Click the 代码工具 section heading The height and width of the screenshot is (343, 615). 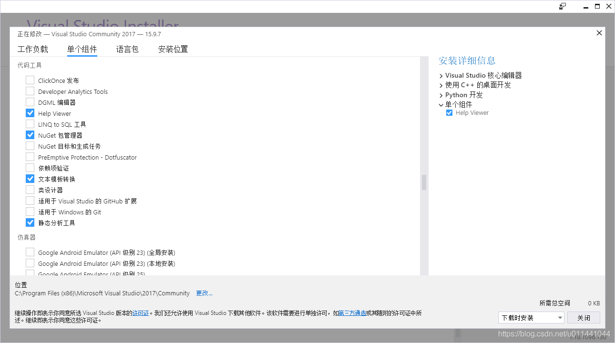click(x=30, y=65)
